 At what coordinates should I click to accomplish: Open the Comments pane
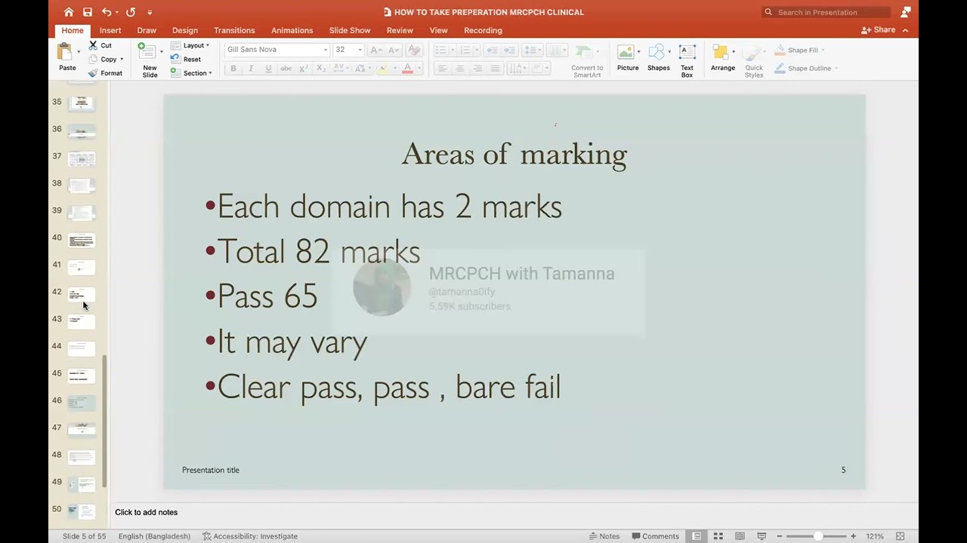point(655,536)
